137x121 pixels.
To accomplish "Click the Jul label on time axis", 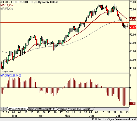I will [118, 116].
